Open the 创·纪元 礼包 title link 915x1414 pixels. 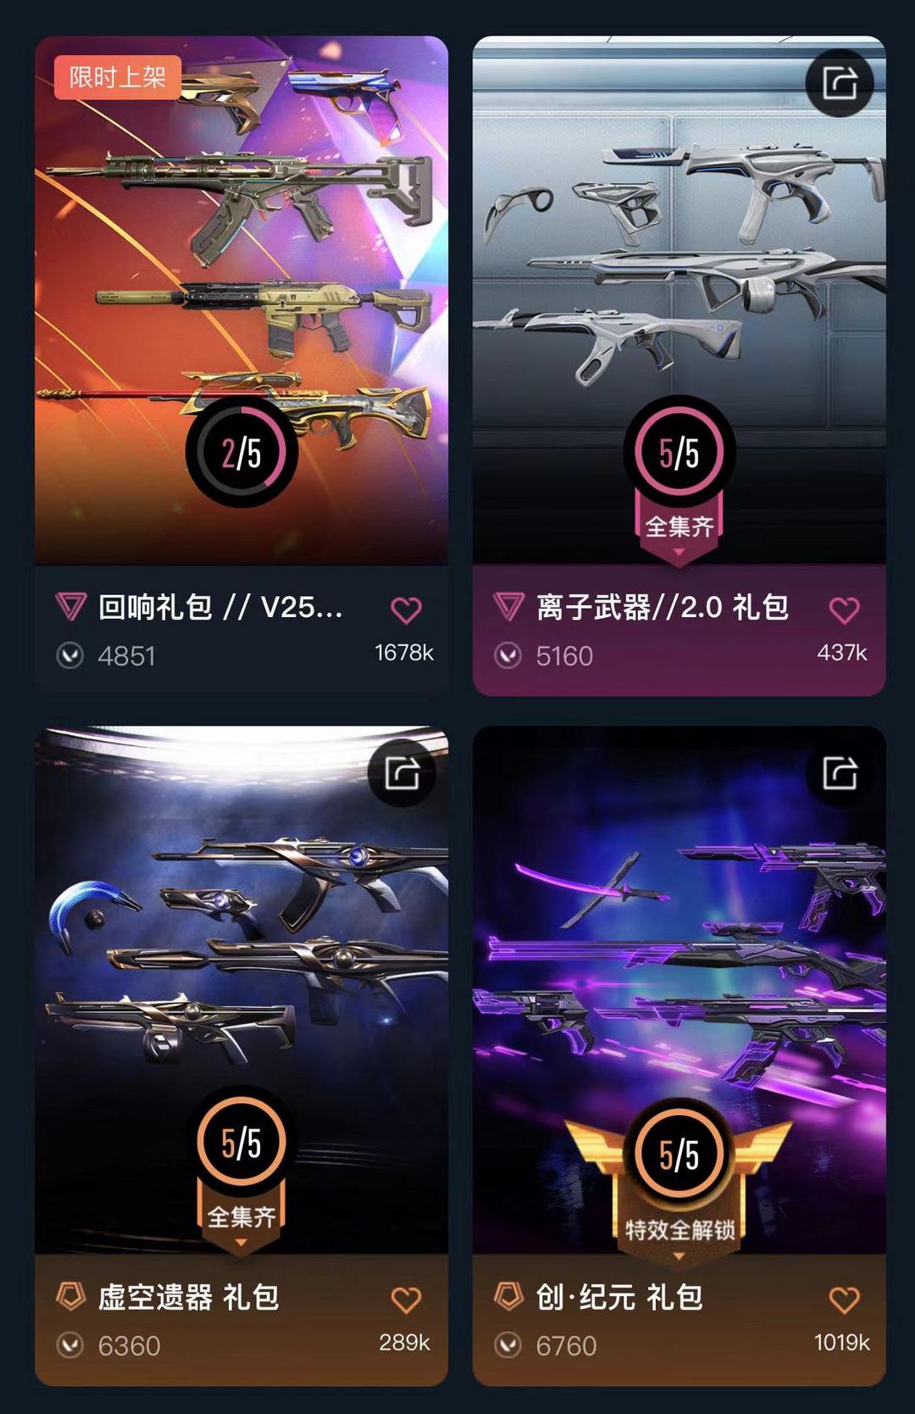coord(619,1297)
